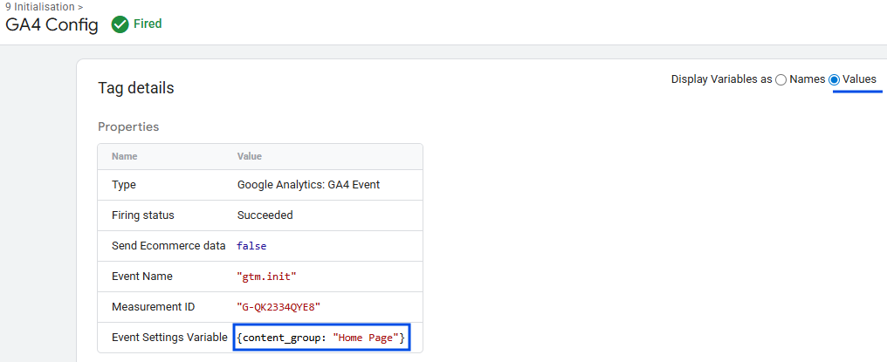
Task: Click the GA4 Config tag title
Action: click(x=52, y=24)
